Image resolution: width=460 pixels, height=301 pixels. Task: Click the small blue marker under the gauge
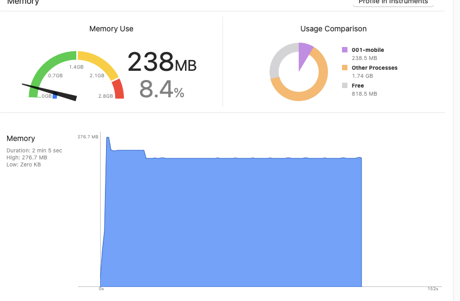click(x=55, y=97)
